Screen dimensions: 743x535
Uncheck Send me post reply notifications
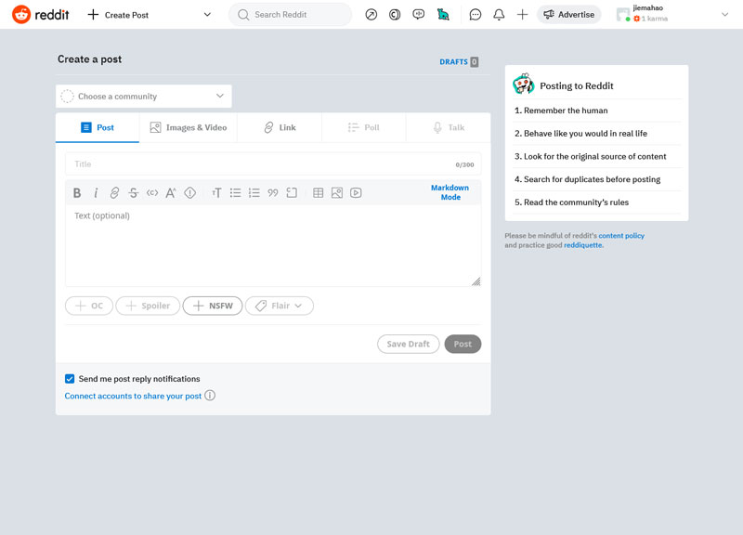click(70, 379)
